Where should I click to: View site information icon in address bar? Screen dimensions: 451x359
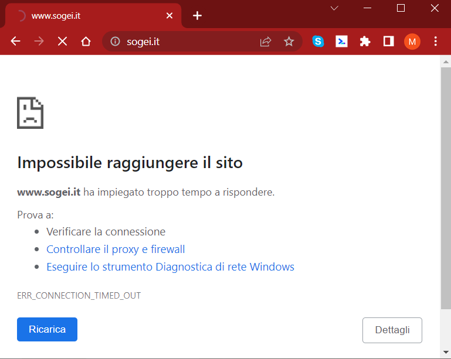click(x=116, y=42)
